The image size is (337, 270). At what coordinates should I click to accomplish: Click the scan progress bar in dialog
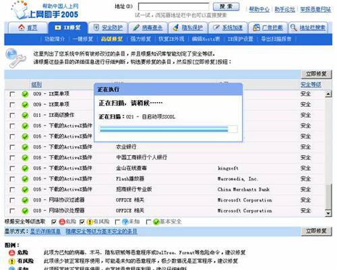[168, 129]
